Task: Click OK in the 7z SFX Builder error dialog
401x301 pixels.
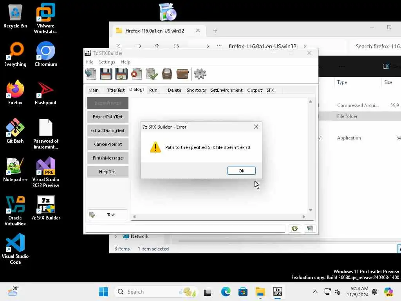Action: pos(241,171)
